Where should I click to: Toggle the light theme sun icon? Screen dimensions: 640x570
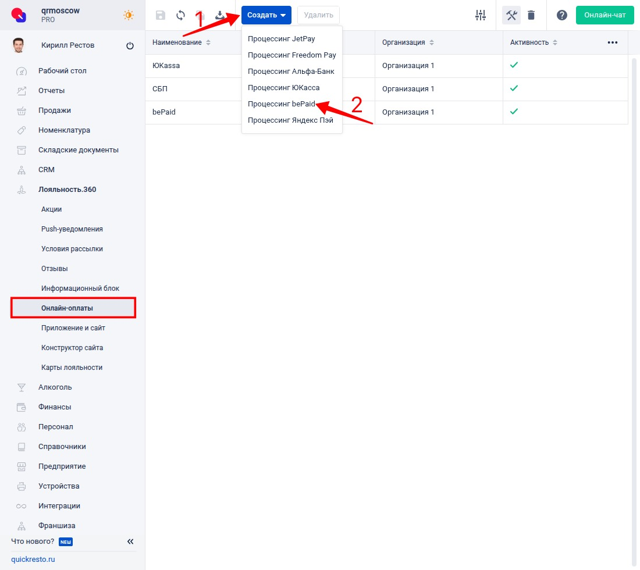[x=129, y=15]
